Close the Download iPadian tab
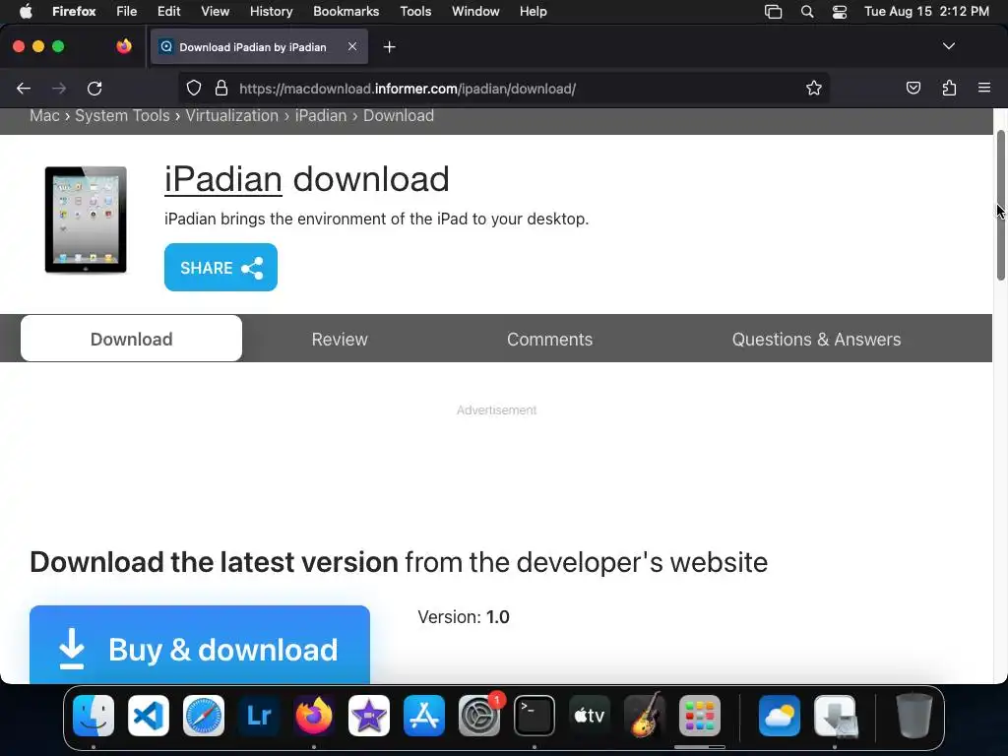The image size is (1008, 756). point(352,46)
